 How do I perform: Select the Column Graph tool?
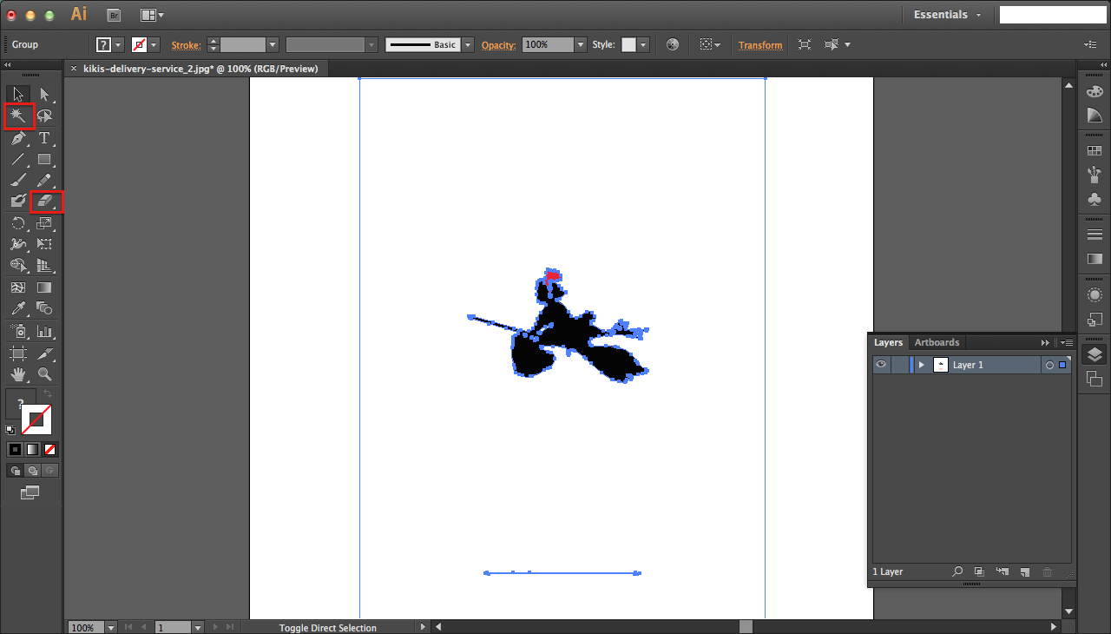coord(44,331)
